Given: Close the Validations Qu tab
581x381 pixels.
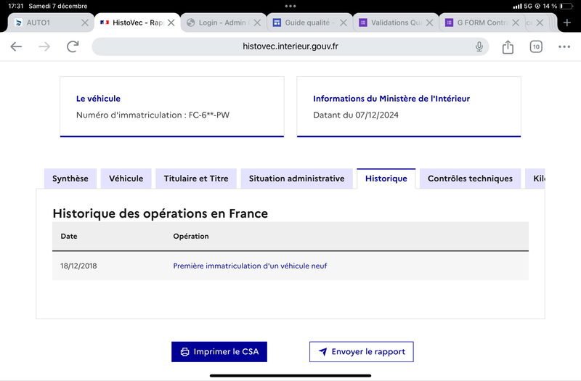Looking at the screenshot, I should tap(429, 23).
